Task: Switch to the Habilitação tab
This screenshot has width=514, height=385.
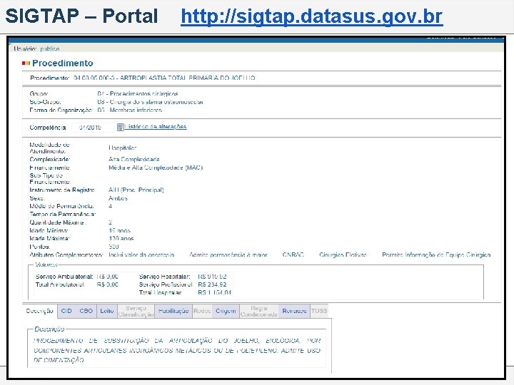Action: tap(173, 311)
